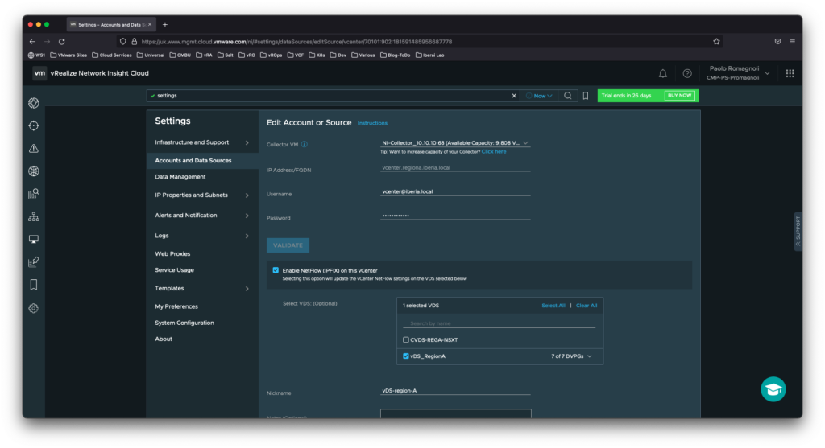Open the chart with magnifier sidebar icon
This screenshot has height=448, width=825.
tap(34, 194)
